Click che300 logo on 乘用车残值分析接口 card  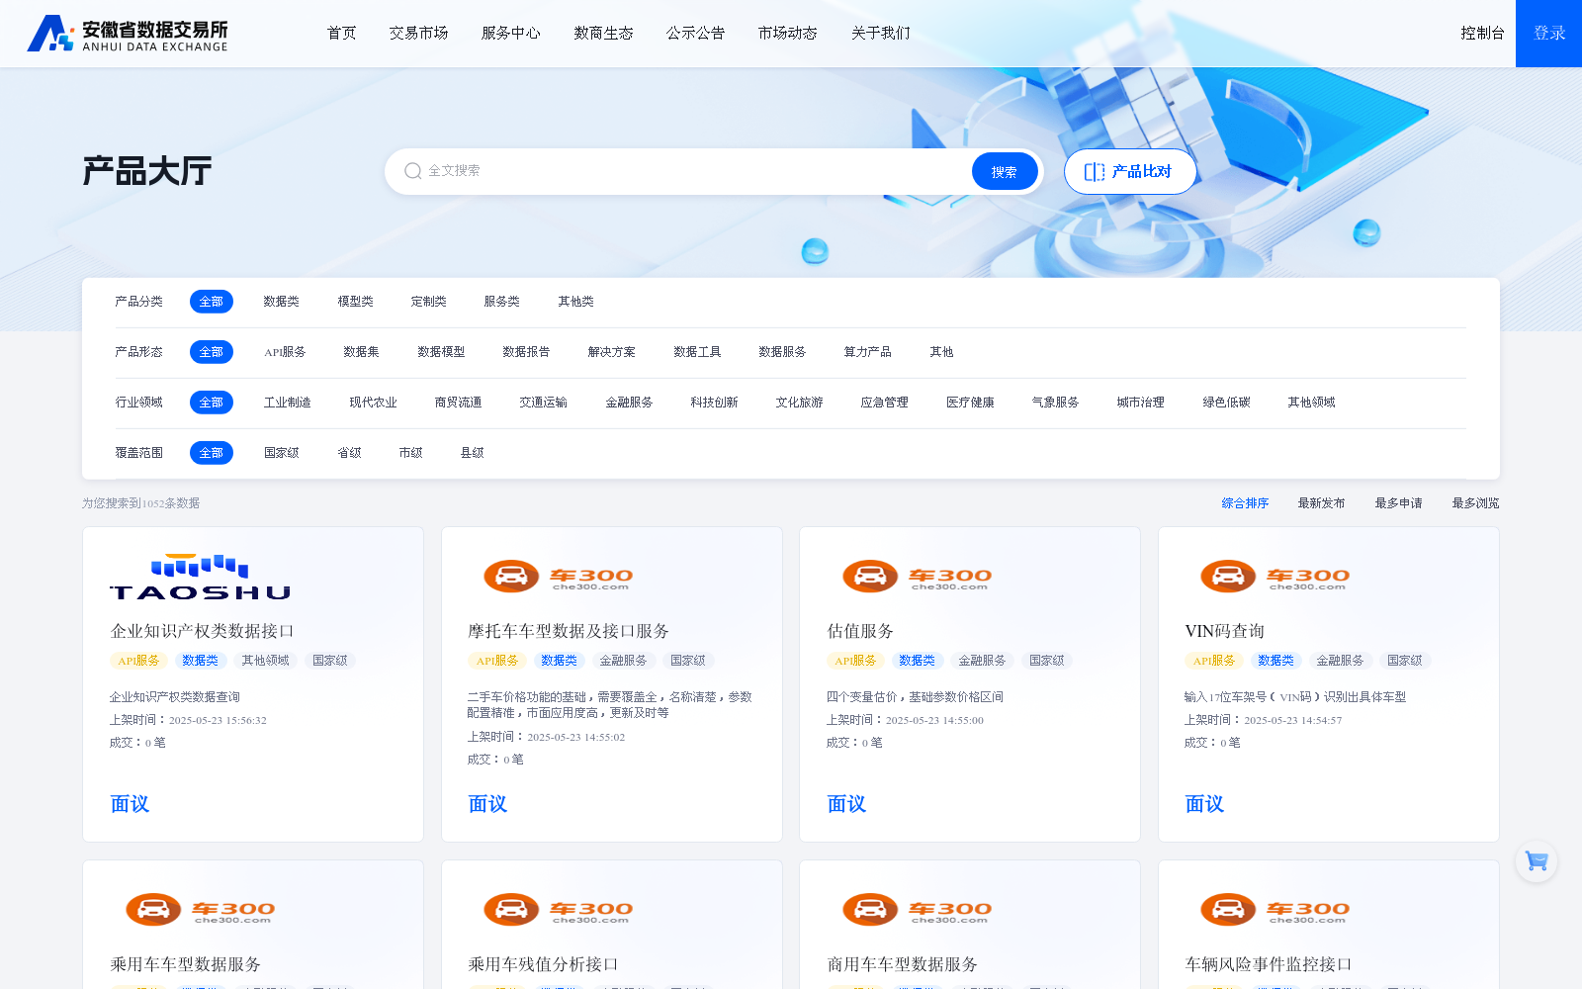coord(558,909)
